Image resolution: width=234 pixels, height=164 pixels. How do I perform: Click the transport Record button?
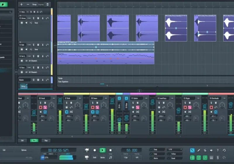tap(94, 150)
